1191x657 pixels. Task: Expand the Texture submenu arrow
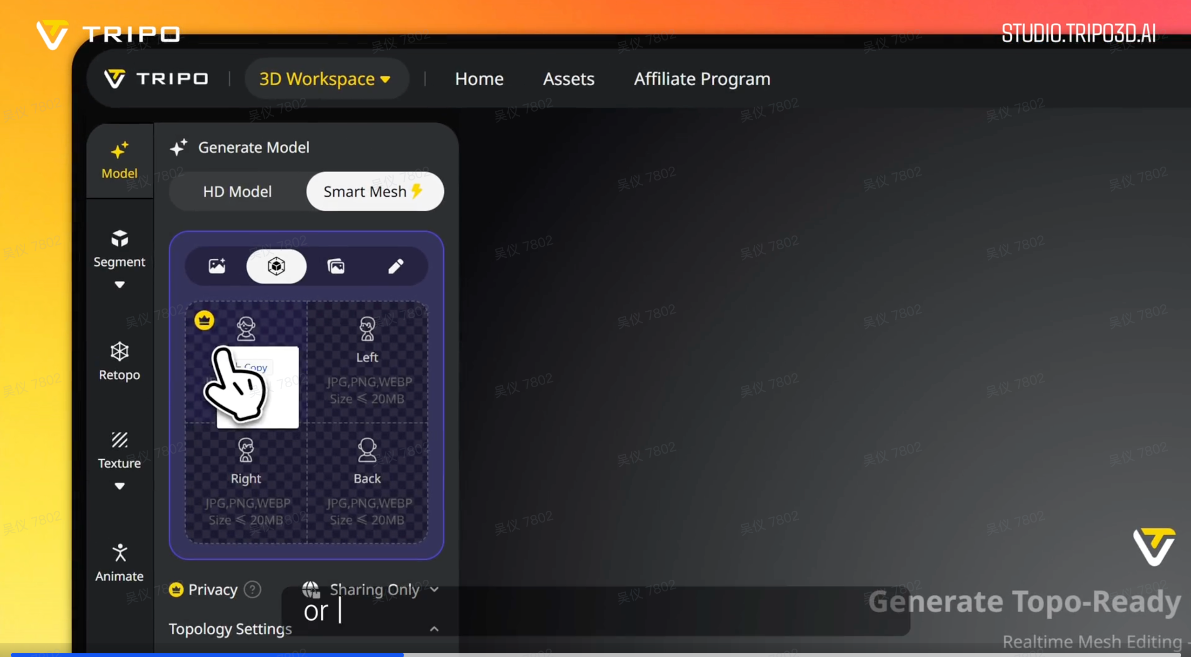coord(120,486)
